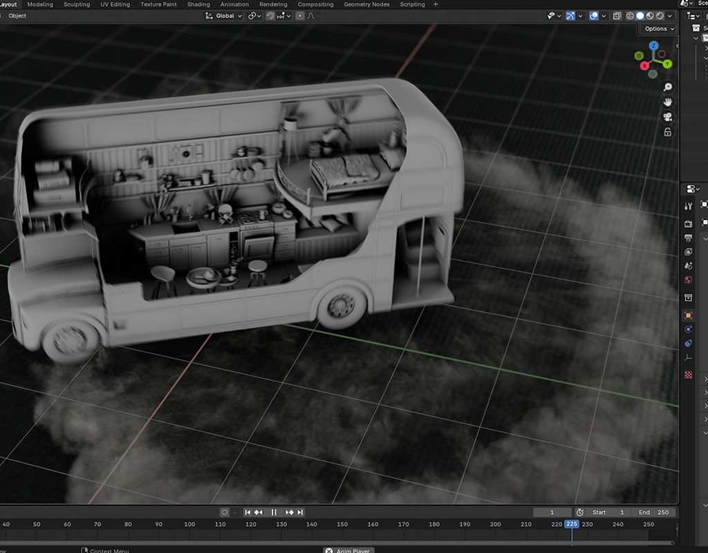Viewport: 708px width, 553px height.
Task: Open the Texture properties tab
Action: coord(688,375)
